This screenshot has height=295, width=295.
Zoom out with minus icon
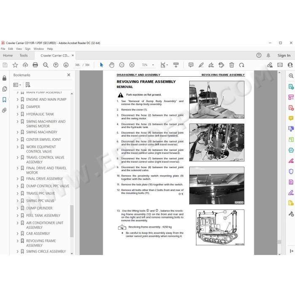coord(122,65)
